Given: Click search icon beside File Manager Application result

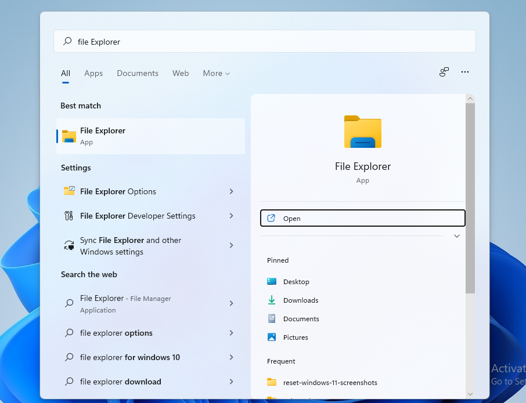Looking at the screenshot, I should pyautogui.click(x=69, y=303).
